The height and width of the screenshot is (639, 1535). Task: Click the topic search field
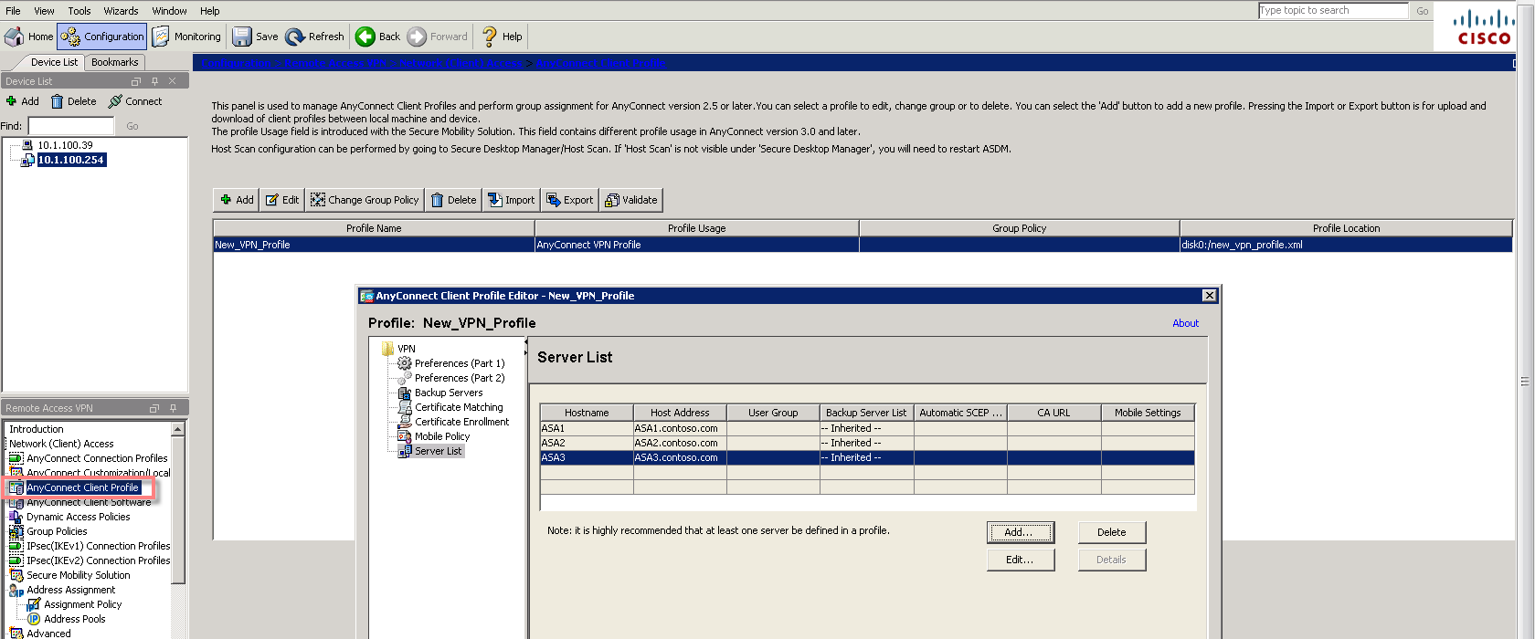pyautogui.click(x=1333, y=11)
